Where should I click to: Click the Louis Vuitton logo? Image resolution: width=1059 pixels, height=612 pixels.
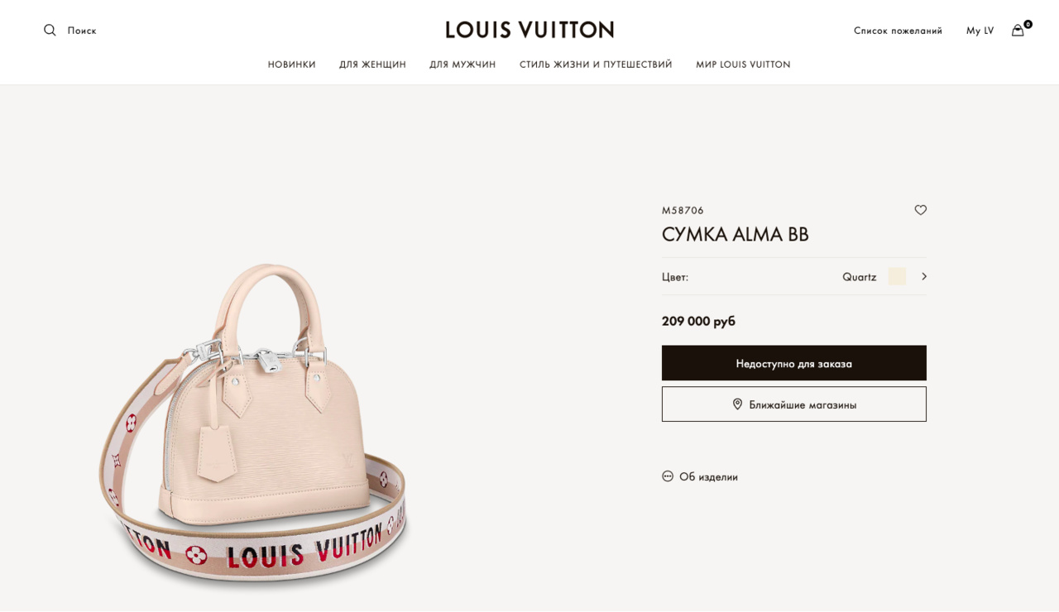[529, 30]
